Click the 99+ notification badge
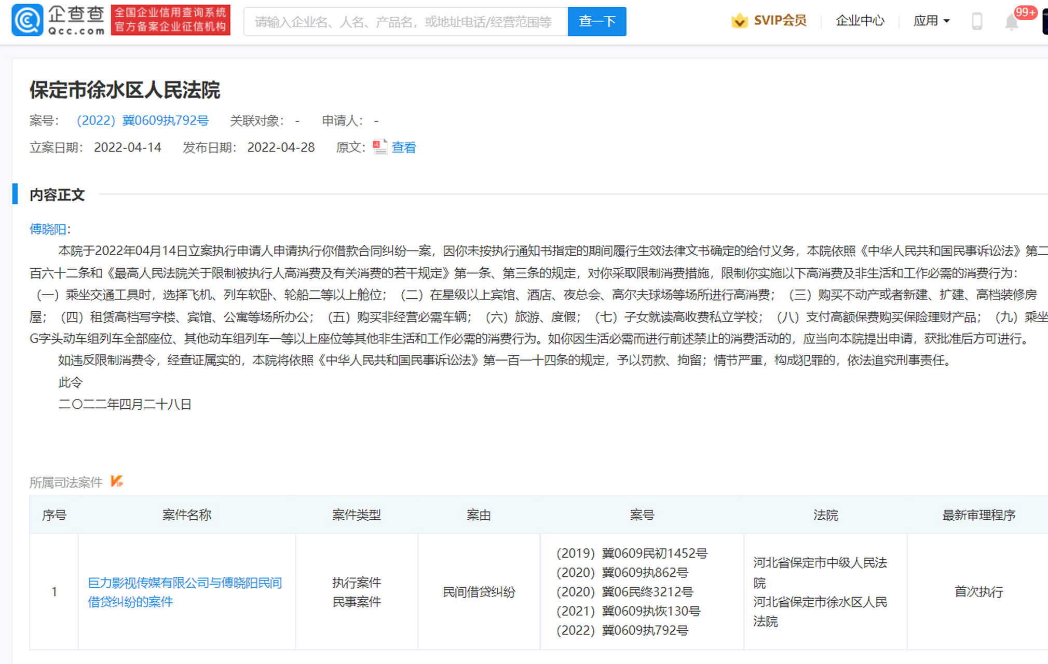 pyautogui.click(x=1025, y=11)
